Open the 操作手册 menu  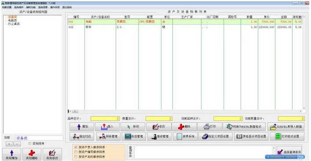click(x=55, y=7)
